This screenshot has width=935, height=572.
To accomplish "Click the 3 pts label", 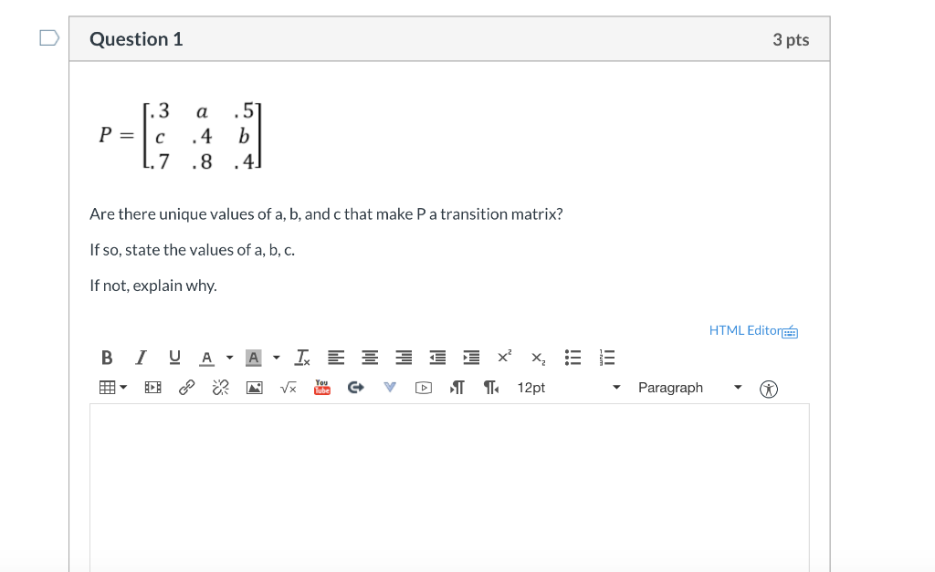I will (x=791, y=40).
